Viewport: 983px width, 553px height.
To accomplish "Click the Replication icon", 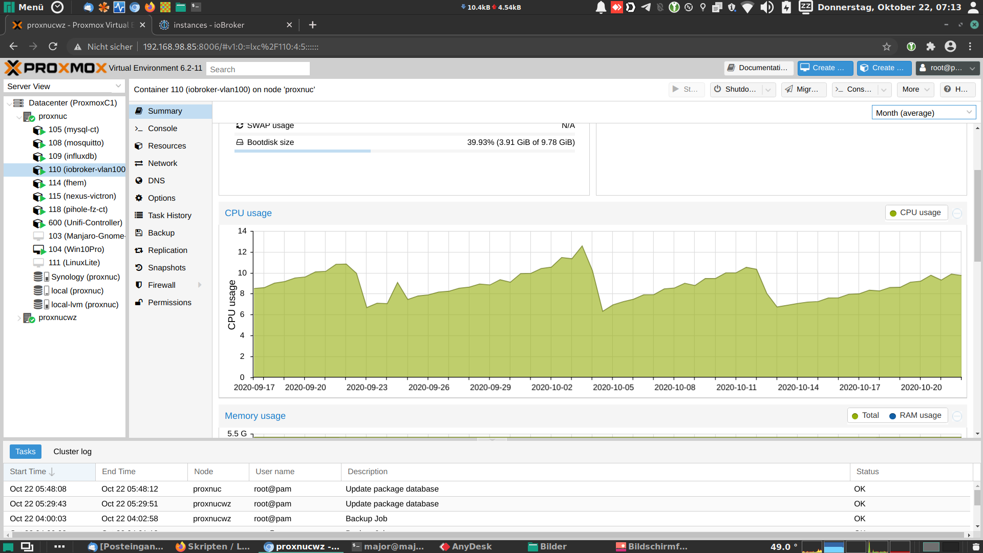I will (x=139, y=250).
